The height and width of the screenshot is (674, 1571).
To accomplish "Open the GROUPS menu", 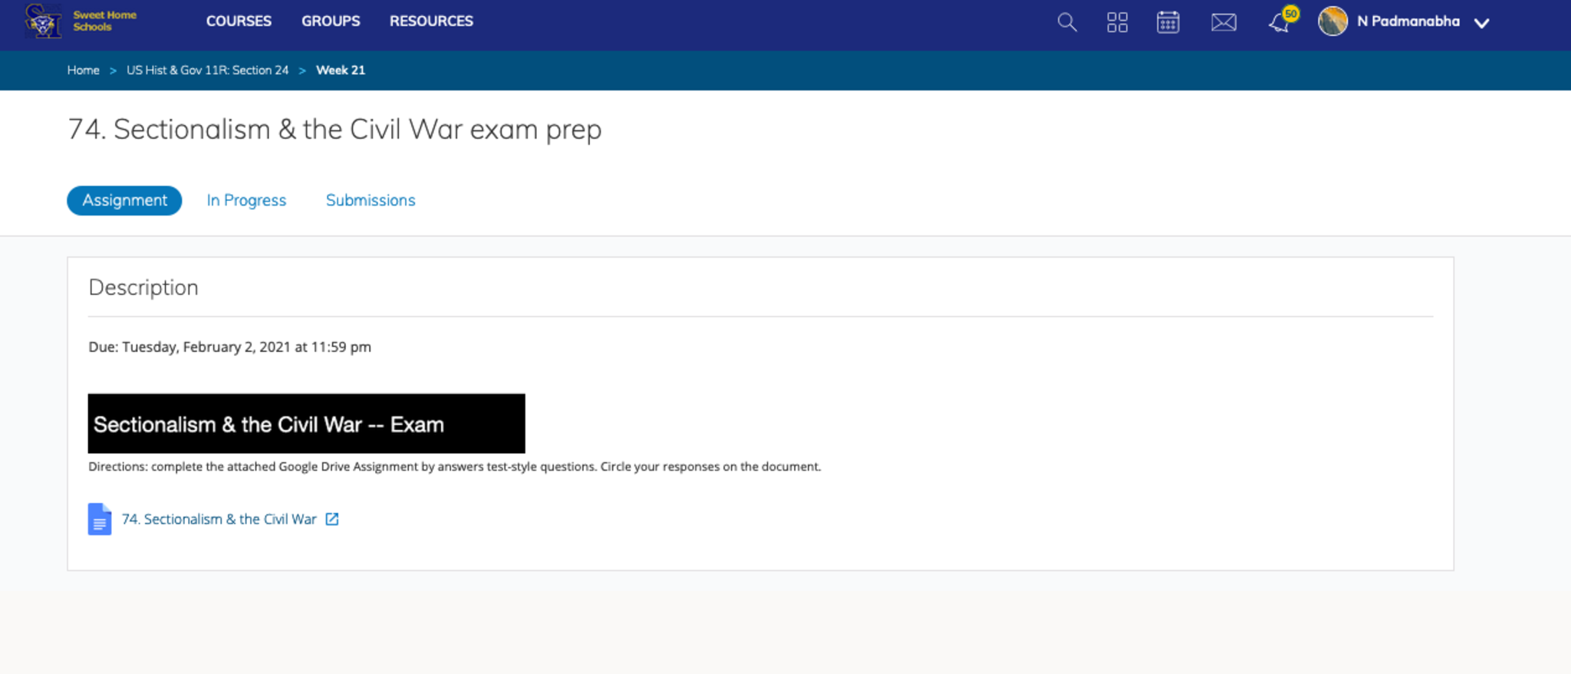I will [331, 21].
